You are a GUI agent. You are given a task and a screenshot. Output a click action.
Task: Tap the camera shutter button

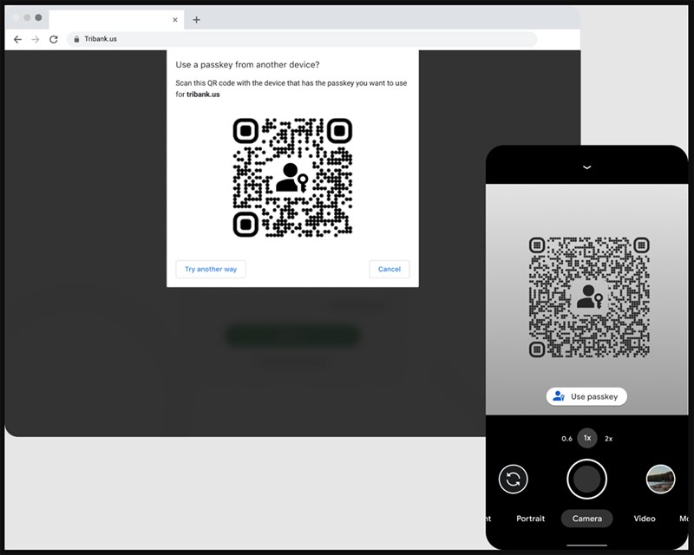pos(587,479)
